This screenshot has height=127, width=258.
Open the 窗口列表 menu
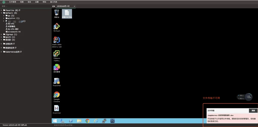click(54, 2)
